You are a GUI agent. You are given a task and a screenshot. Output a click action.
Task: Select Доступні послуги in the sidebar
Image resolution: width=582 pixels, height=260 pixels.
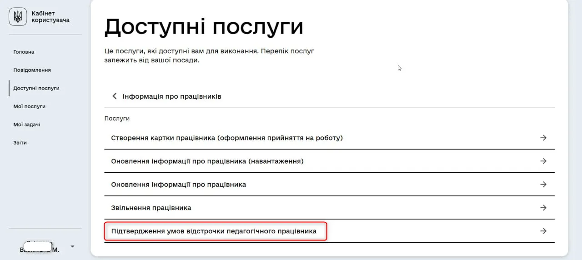(36, 88)
